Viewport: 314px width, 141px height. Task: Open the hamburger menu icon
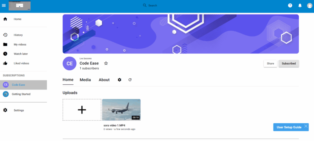[4, 5]
